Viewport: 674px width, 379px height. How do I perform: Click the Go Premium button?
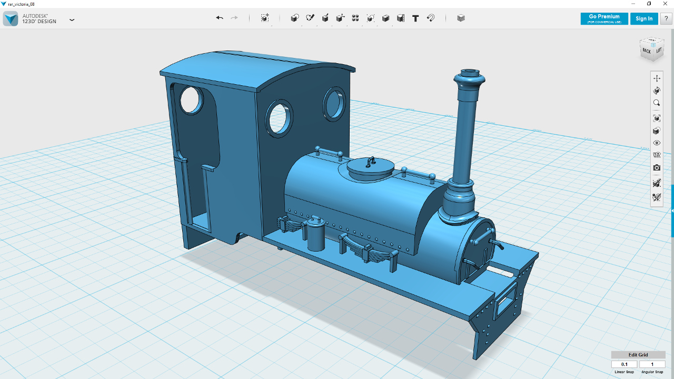(x=604, y=18)
